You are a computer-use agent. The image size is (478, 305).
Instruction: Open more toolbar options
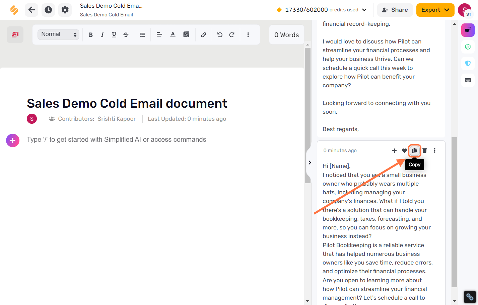point(248,35)
